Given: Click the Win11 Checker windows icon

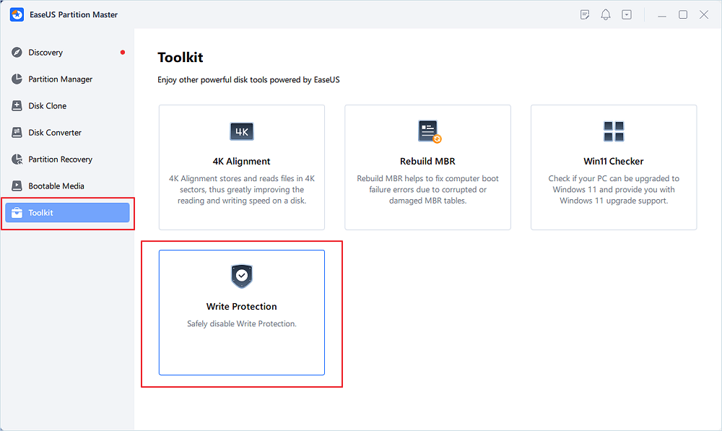Looking at the screenshot, I should click(614, 131).
